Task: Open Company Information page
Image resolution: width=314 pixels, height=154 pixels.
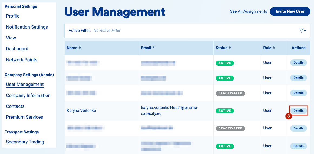Action: [28, 95]
